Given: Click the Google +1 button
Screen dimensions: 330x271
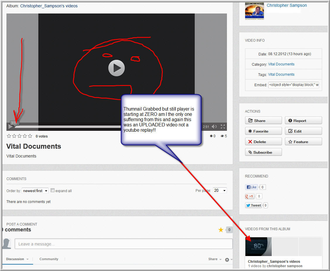Looking at the screenshot, I should pos(249,196).
